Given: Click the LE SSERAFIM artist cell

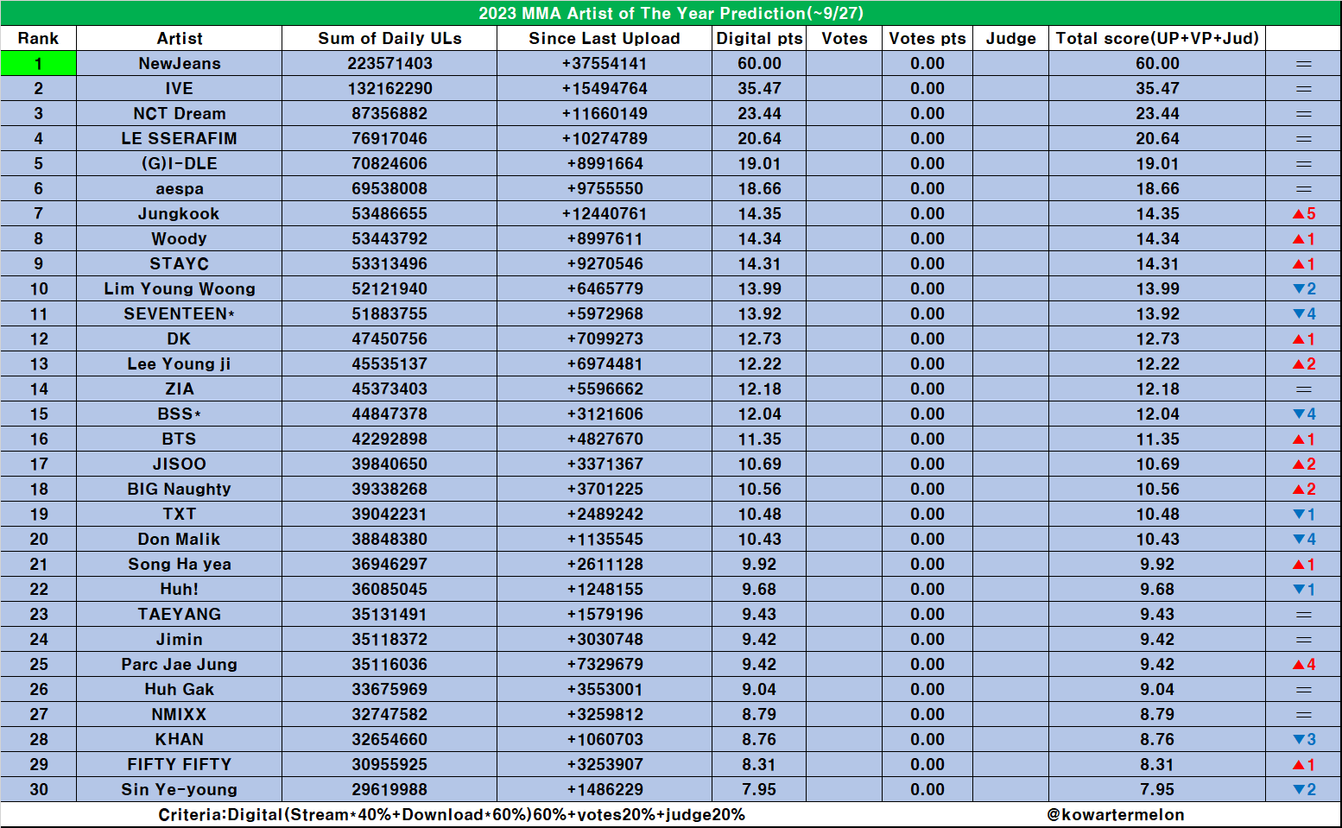Looking at the screenshot, I should pyautogui.click(x=179, y=138).
